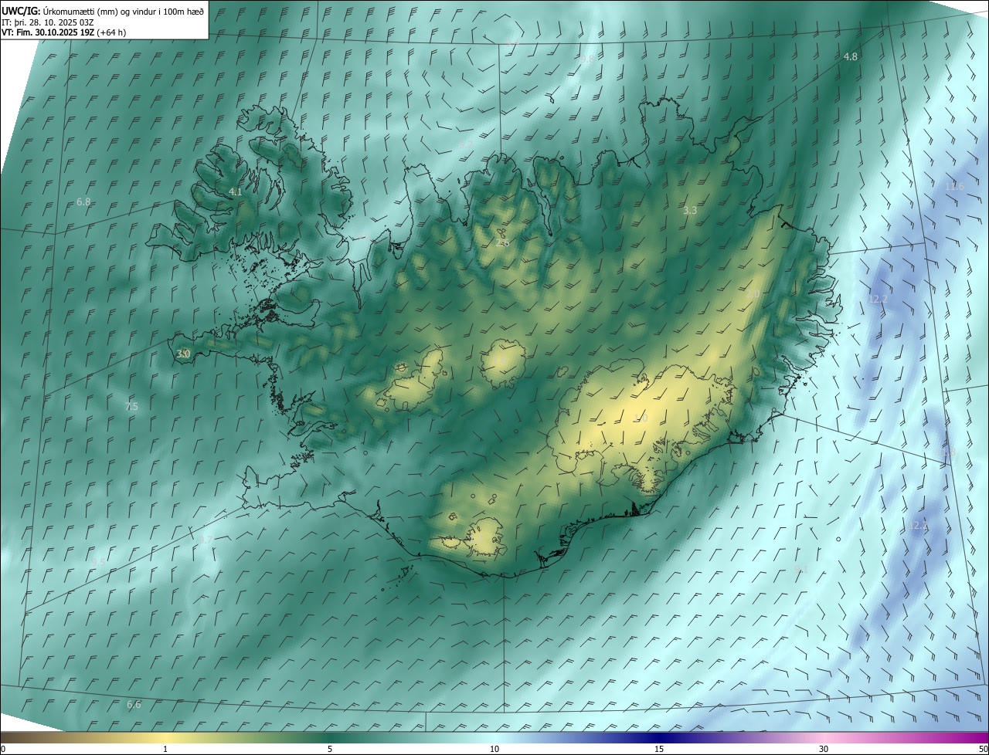Click the "6.6" value label on the map
The height and width of the screenshot is (755, 989).
pos(134,705)
